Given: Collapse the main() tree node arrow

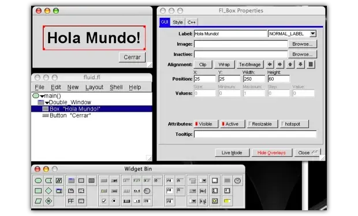Looking at the screenshot, I should click(x=42, y=96).
